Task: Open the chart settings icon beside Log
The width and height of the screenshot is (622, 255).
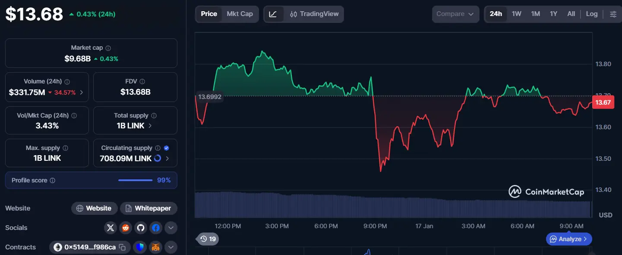Action: (613, 14)
